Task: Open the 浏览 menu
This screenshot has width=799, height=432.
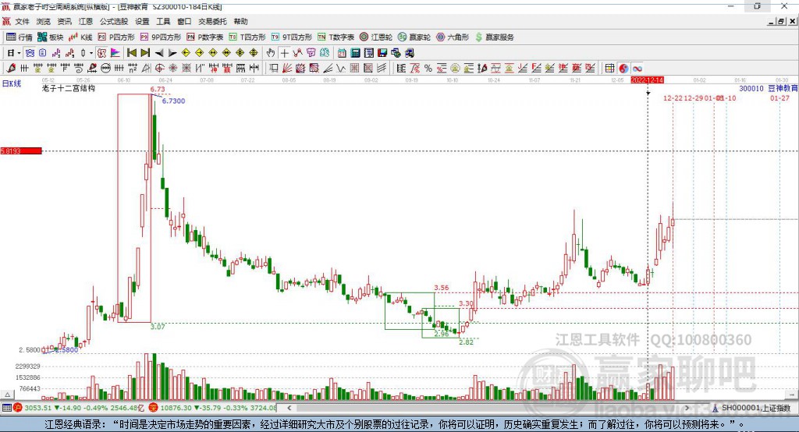Action: 44,21
